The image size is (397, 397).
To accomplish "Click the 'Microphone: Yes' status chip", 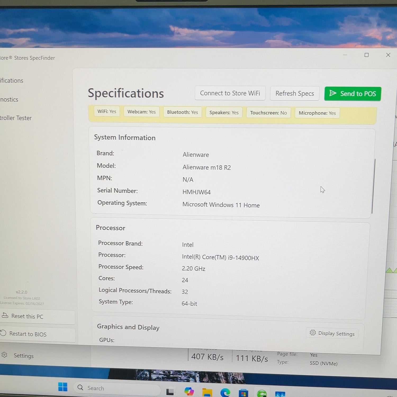I will pos(317,113).
